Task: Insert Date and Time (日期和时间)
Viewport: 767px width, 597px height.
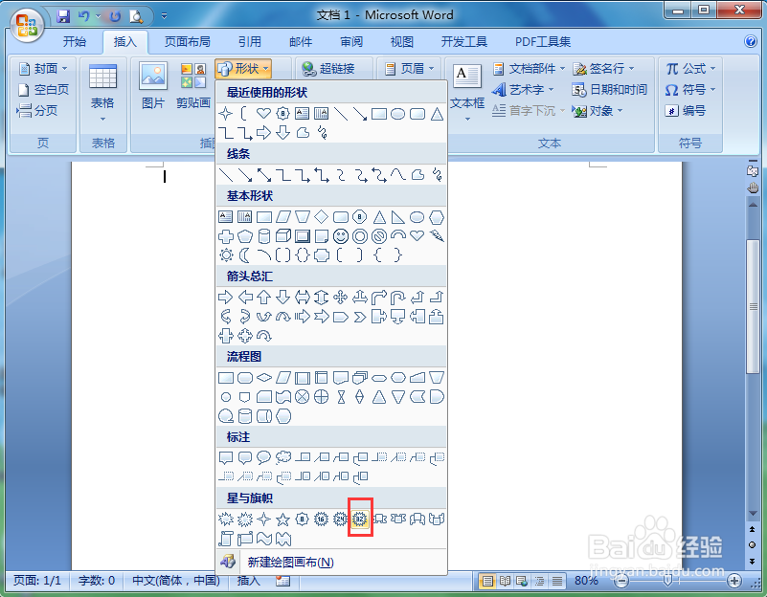Action: 610,90
